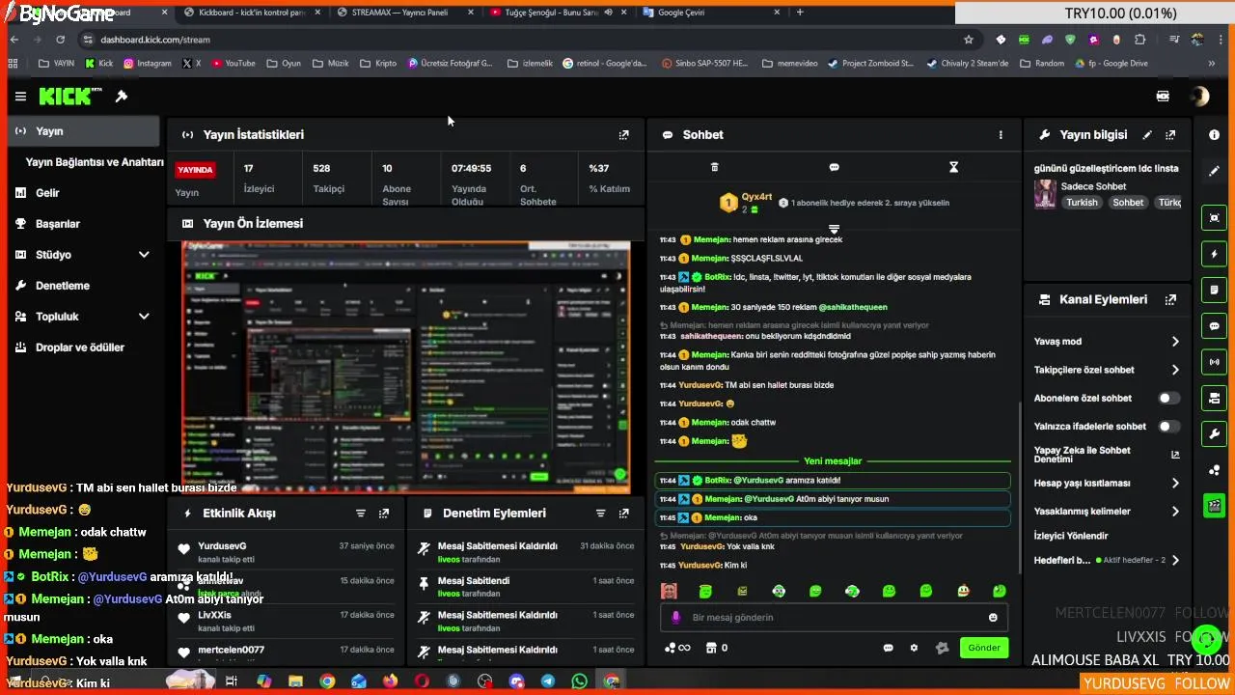Click the lightning bolt icon in right rail

1215,254
